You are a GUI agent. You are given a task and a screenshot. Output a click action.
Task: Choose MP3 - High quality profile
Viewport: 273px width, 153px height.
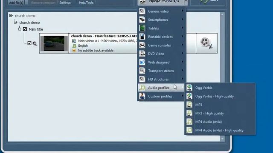click(x=220, y=113)
